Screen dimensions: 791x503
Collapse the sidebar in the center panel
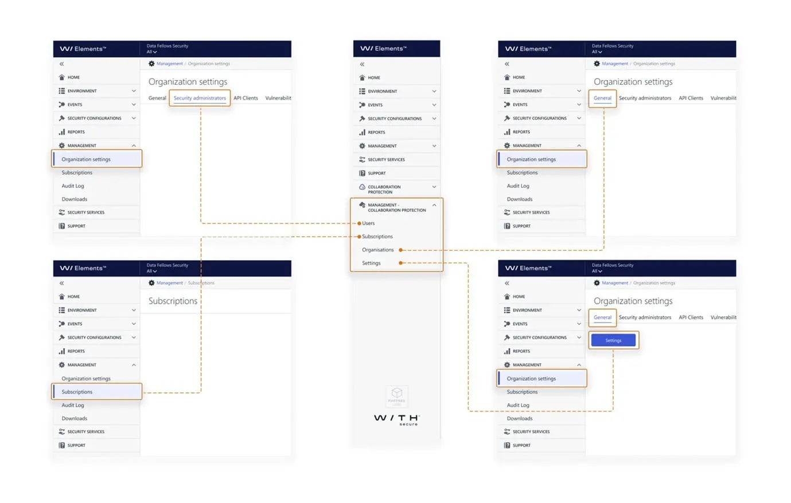point(362,64)
